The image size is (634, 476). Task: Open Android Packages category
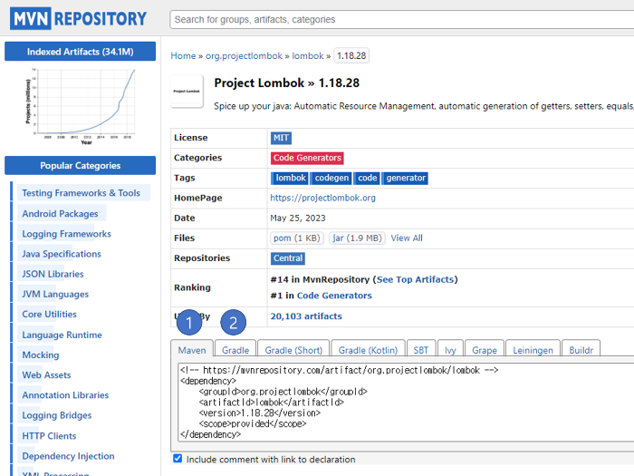(x=60, y=214)
